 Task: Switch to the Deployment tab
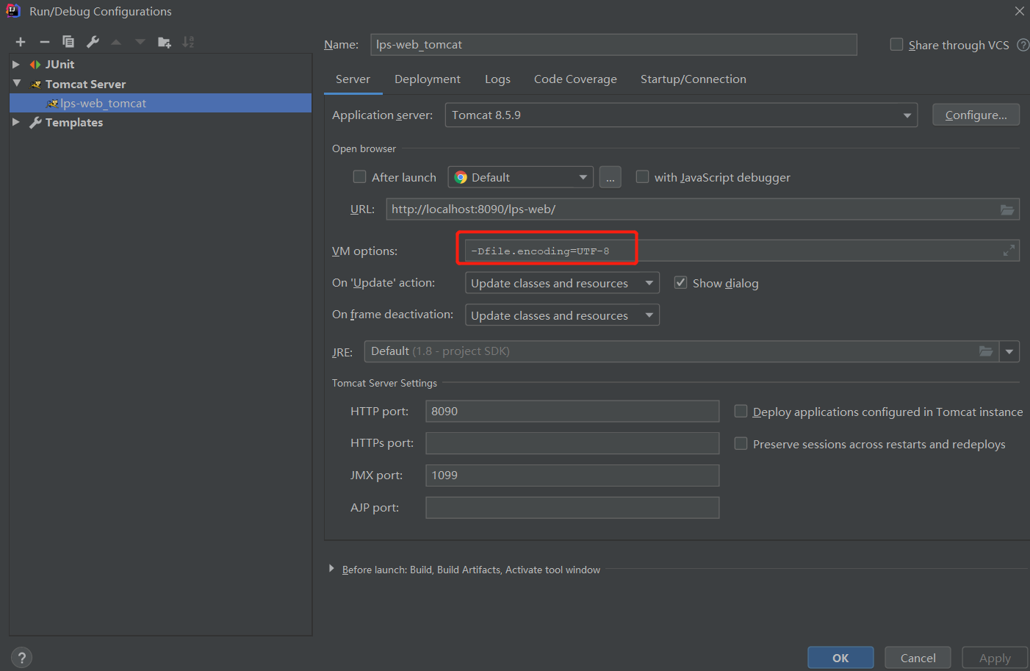[x=428, y=79]
